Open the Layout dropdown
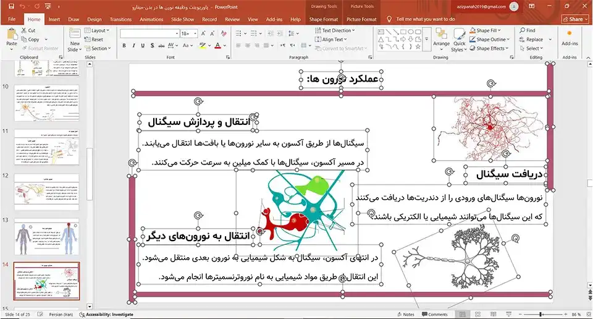The width and height of the screenshot is (593, 319). point(97,30)
